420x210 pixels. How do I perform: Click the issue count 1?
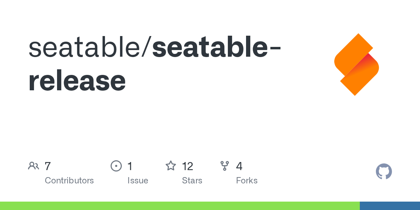130,166
